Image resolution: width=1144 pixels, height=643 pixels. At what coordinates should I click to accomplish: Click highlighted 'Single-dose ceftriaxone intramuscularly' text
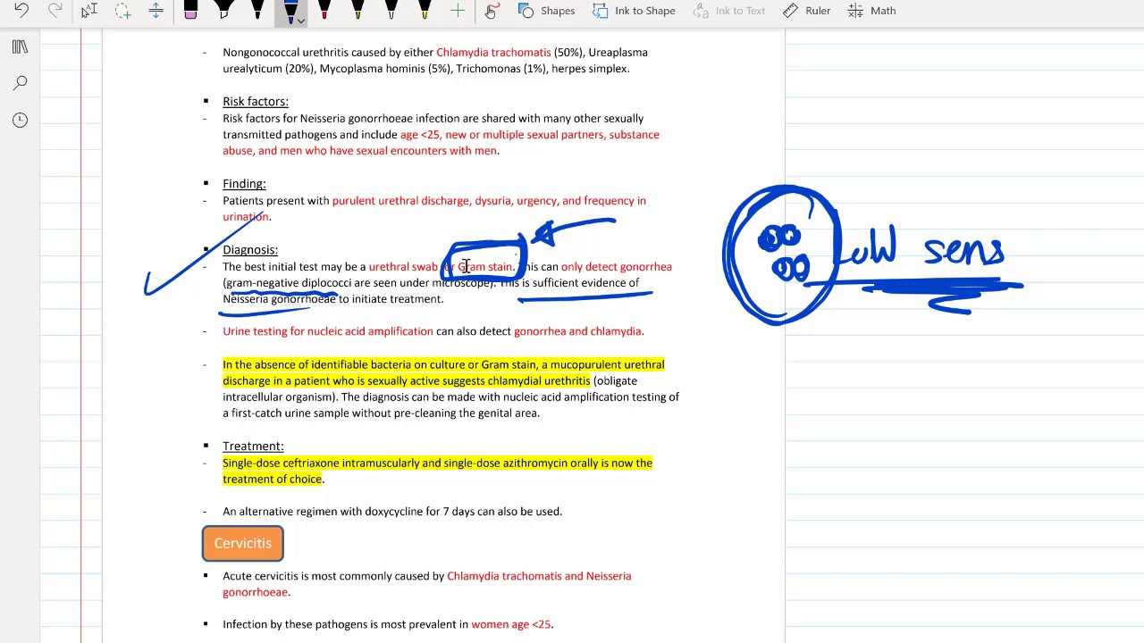pos(321,463)
